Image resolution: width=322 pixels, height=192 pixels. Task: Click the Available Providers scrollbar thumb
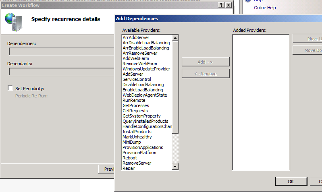[x=175, y=87]
